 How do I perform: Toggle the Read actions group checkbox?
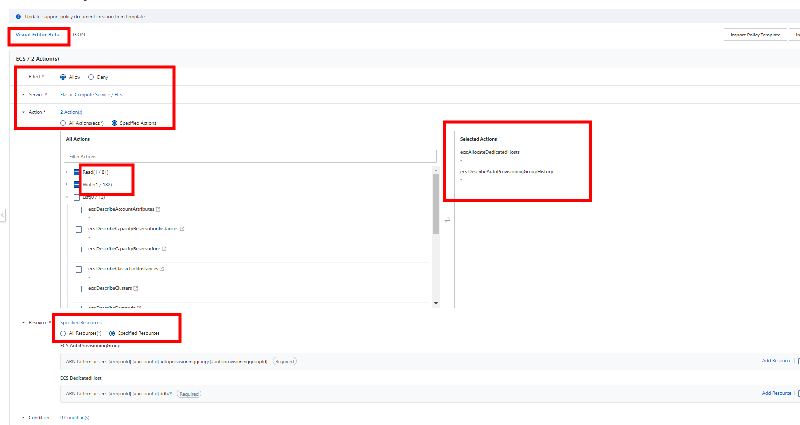point(77,172)
